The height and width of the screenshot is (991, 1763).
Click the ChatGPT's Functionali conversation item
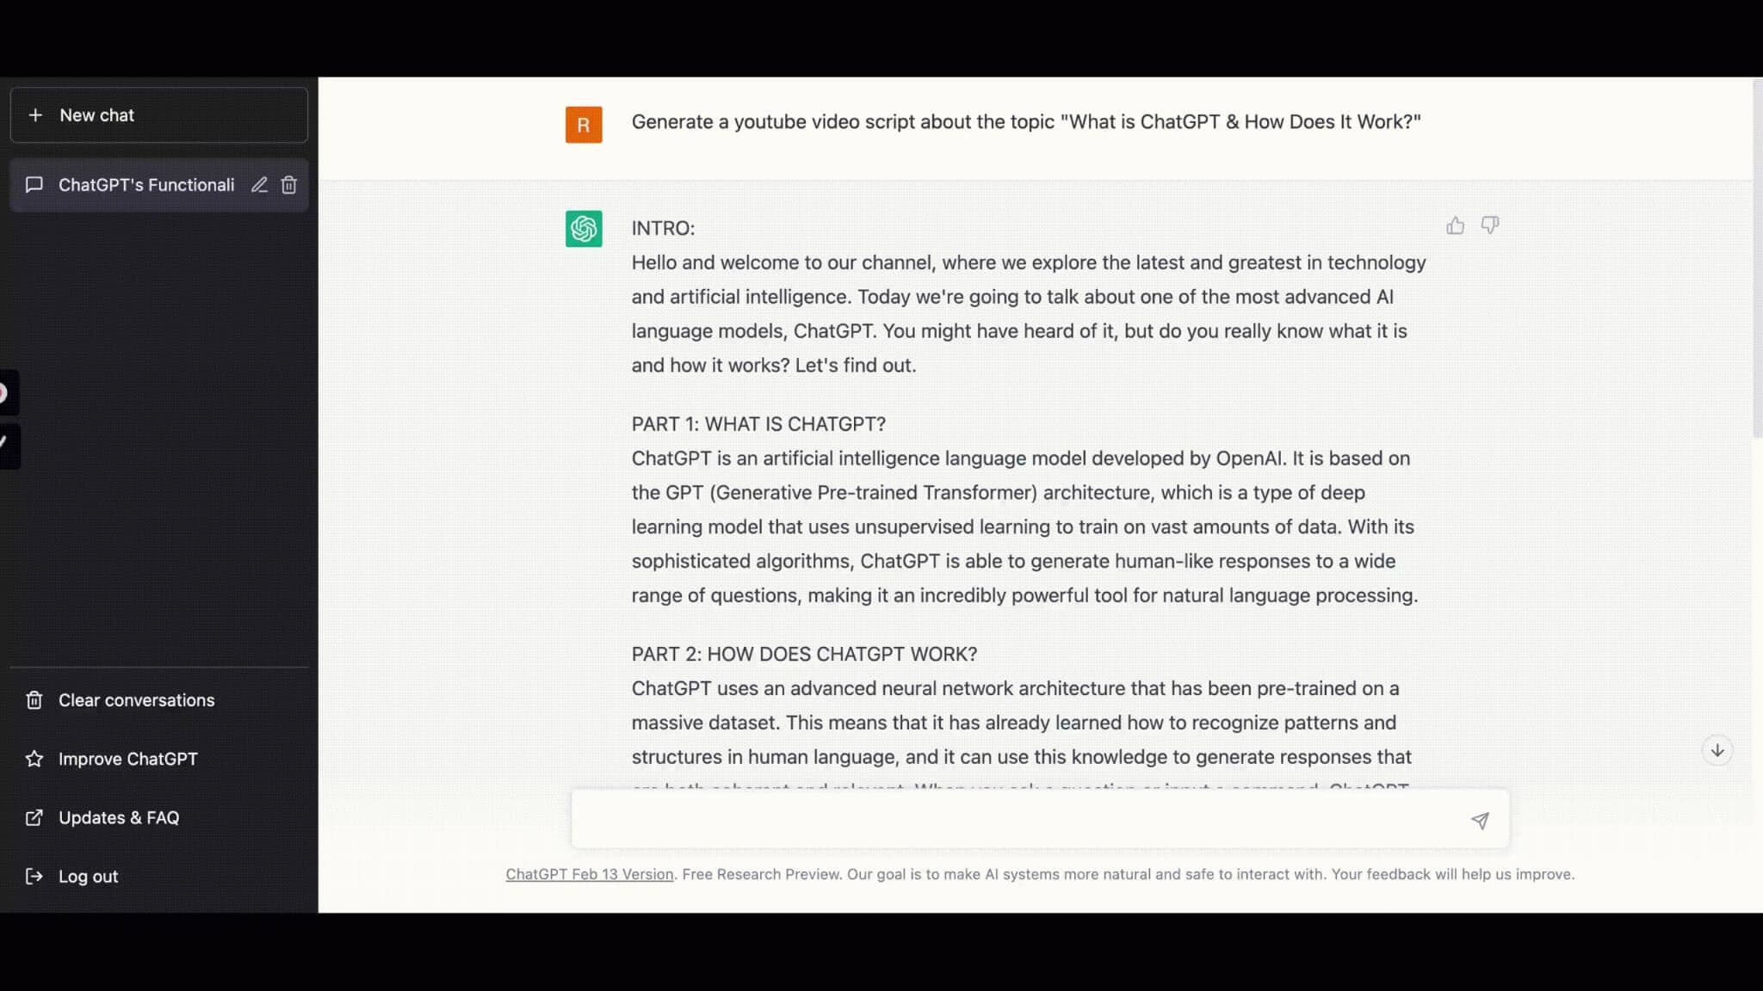point(146,184)
